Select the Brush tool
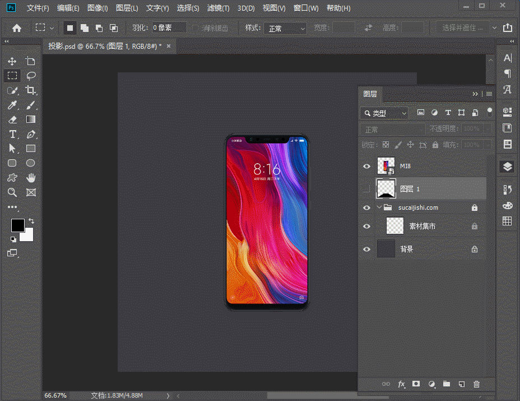 (31, 105)
